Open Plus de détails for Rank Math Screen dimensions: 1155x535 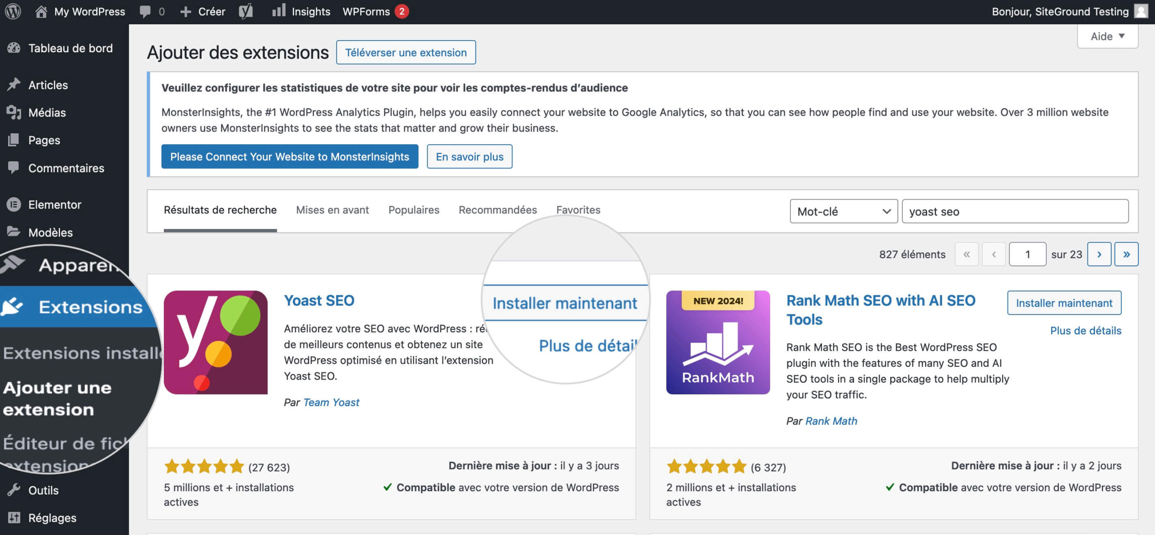tap(1086, 330)
